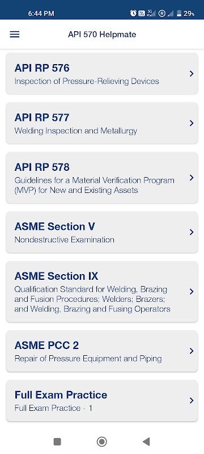
Task: Select Welding Inspection and Metallurgy entry
Action: pyautogui.click(x=76, y=131)
